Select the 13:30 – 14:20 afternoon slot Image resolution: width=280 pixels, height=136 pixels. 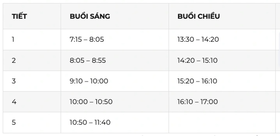(x=198, y=39)
